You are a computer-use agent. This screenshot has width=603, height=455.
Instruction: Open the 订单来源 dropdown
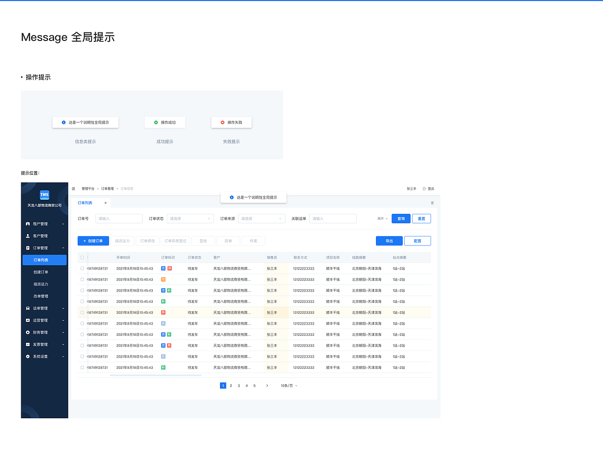point(262,219)
